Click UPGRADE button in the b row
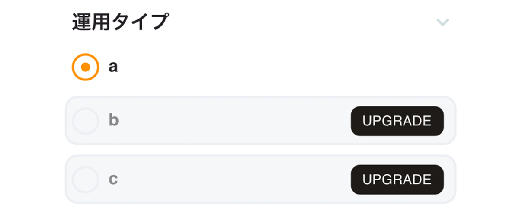519x218 pixels. click(x=397, y=121)
